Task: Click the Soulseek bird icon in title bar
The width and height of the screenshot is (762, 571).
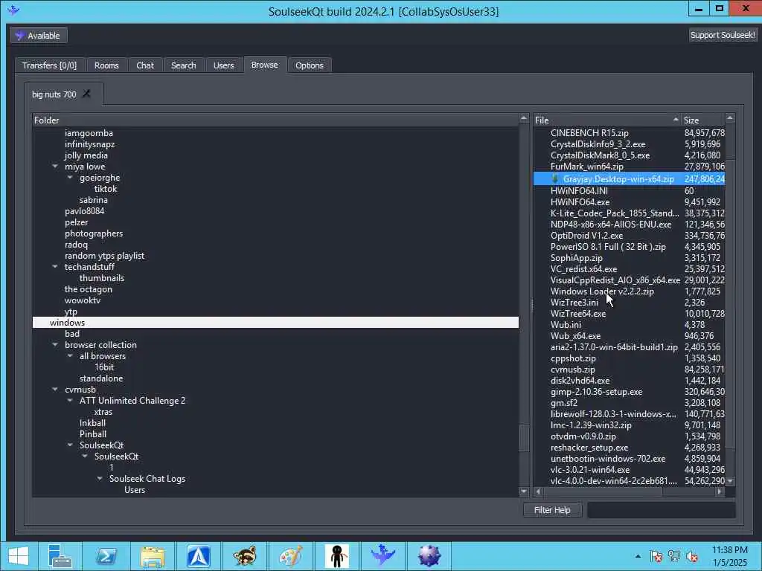Action: (13, 10)
